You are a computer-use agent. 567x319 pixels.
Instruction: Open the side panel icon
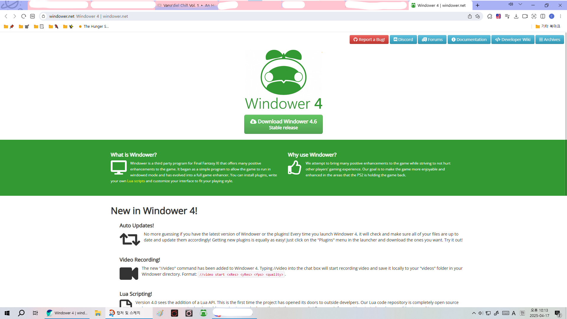(542, 17)
